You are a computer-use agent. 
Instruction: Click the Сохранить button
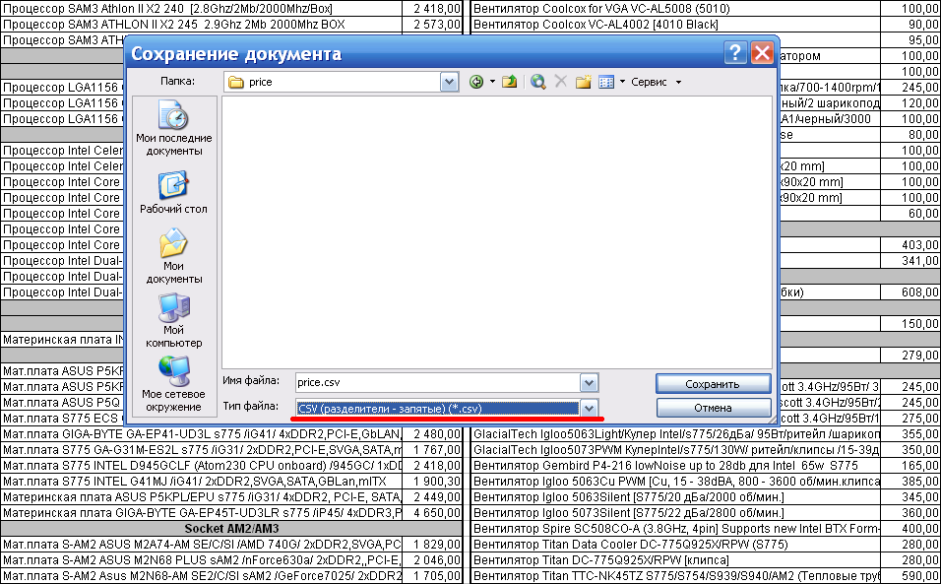713,383
